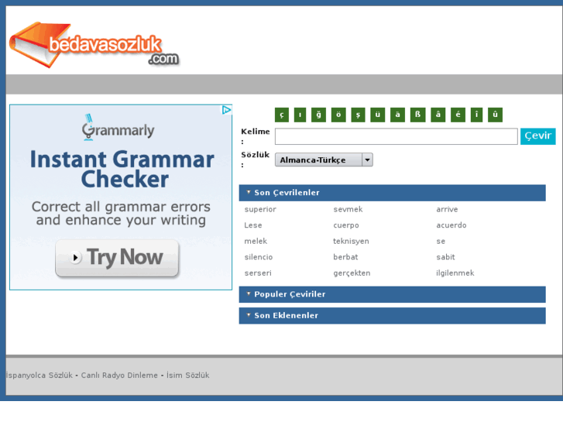Click the Try Now ad button

pyautogui.click(x=117, y=258)
